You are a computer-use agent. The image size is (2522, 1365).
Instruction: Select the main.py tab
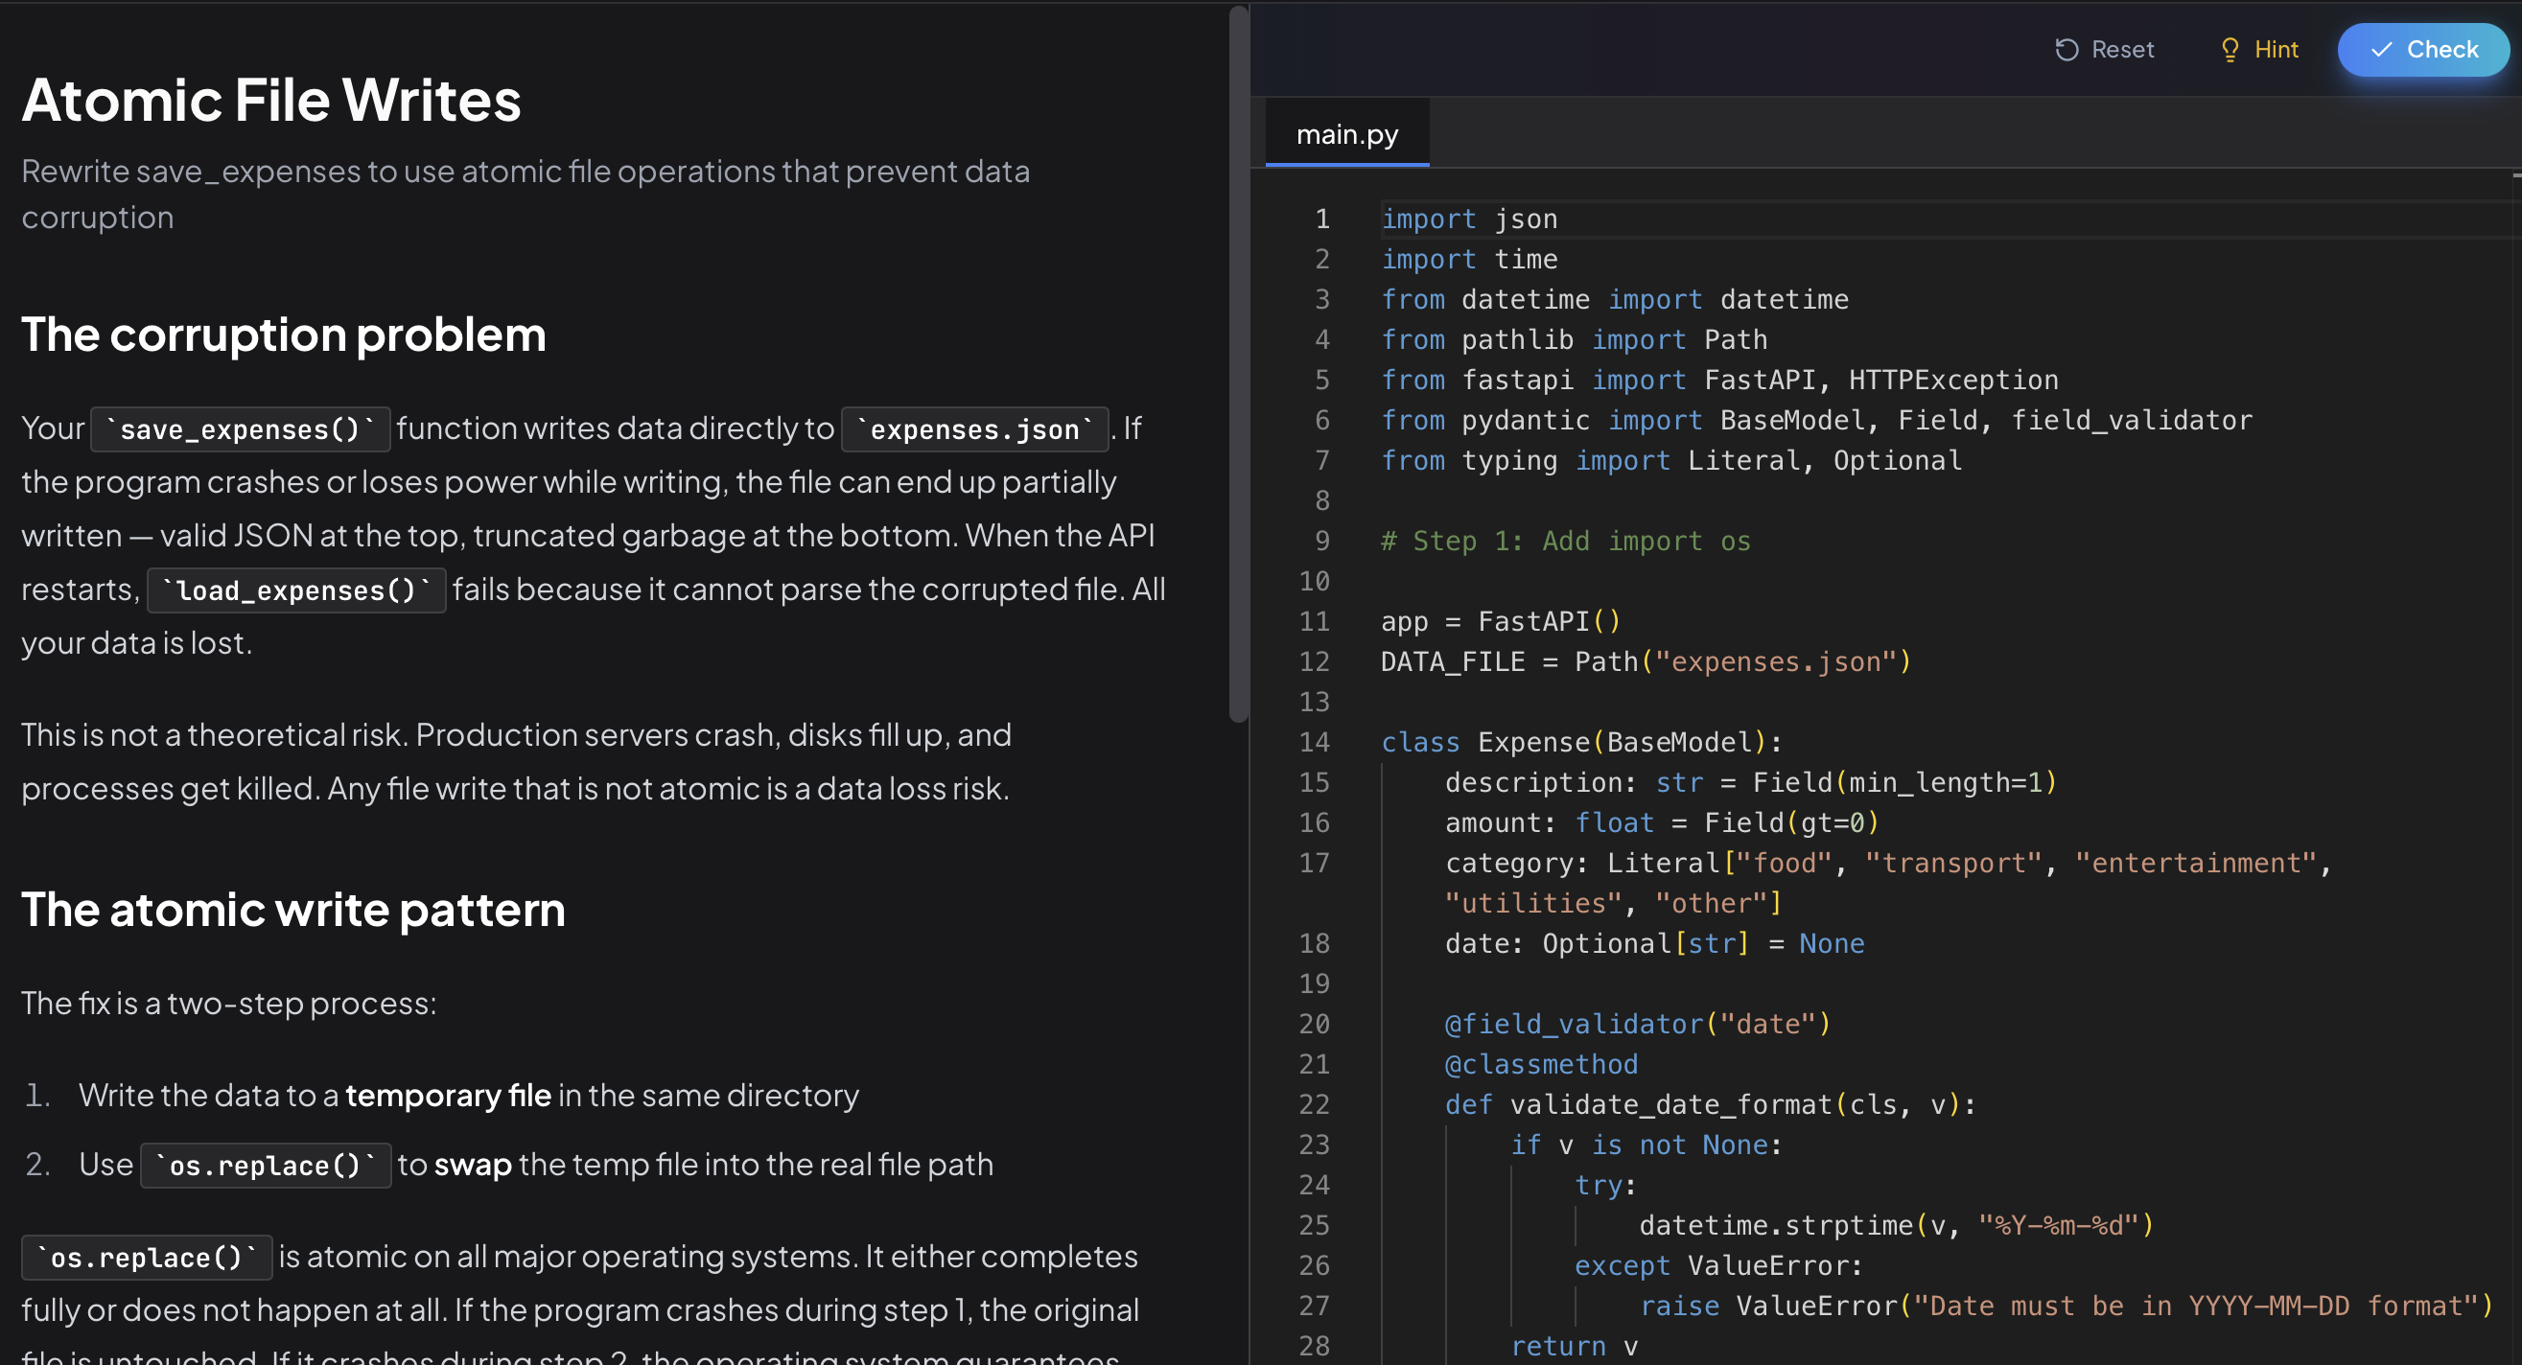point(1347,133)
